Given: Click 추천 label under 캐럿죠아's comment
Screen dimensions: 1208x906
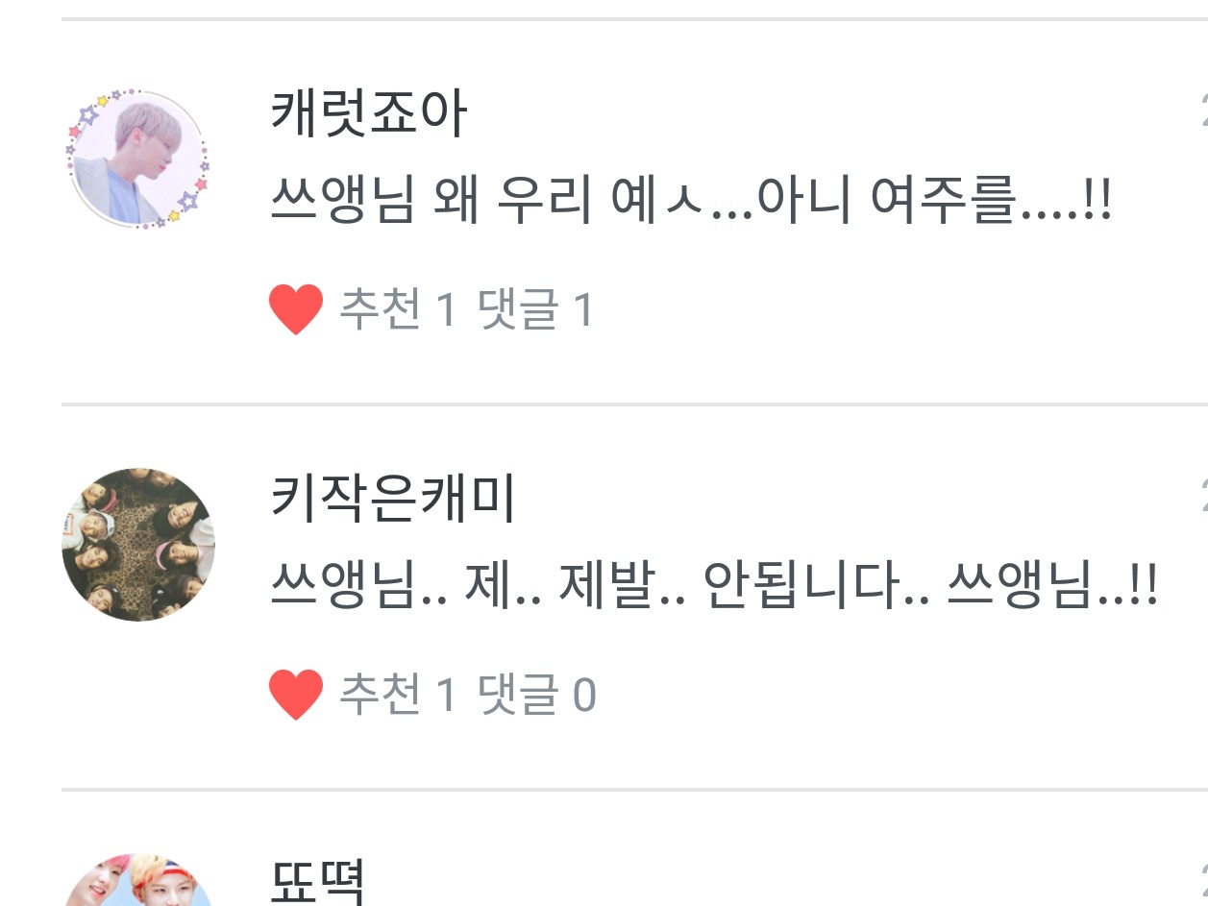Looking at the screenshot, I should coord(380,311).
